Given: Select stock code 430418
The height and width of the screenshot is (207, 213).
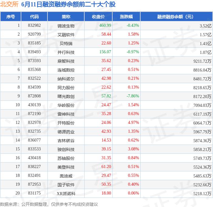Looking at the screenshot, I should [34, 158].
